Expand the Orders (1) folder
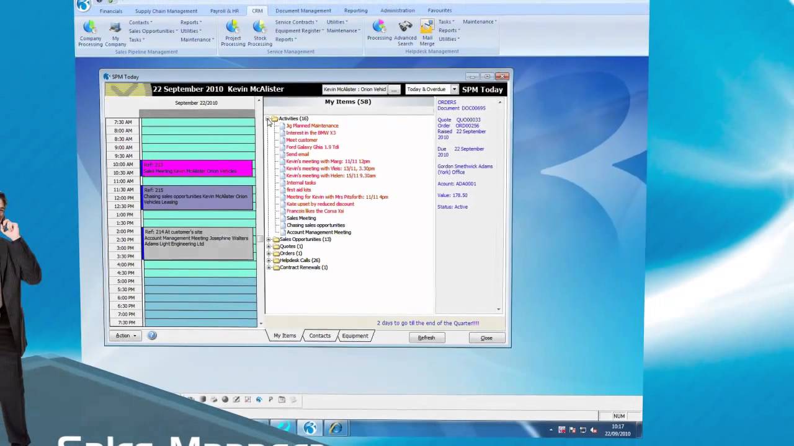Image resolution: width=794 pixels, height=446 pixels. 269,253
